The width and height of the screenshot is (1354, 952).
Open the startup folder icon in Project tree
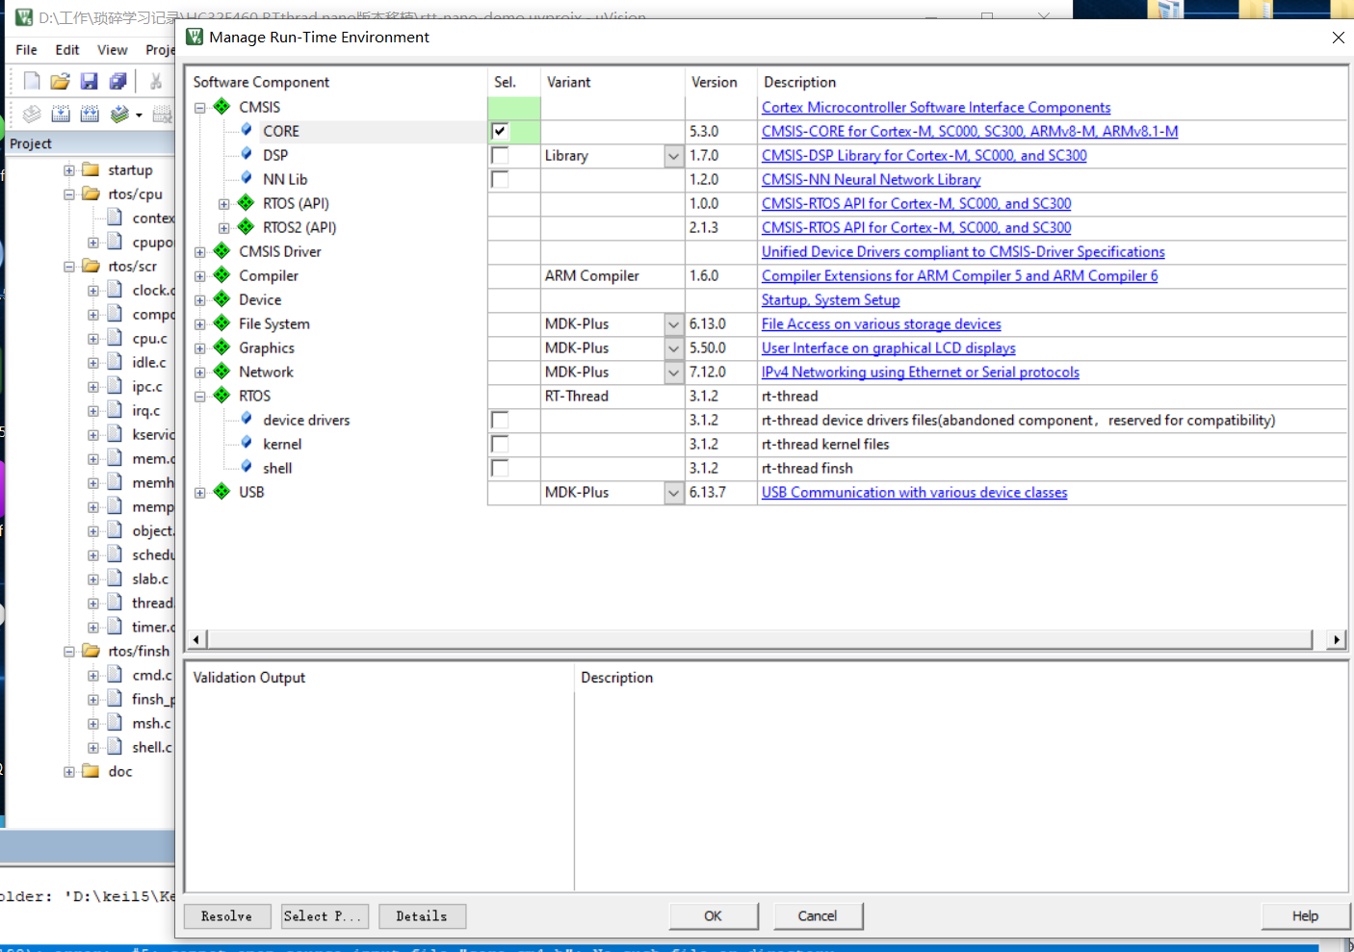point(91,169)
